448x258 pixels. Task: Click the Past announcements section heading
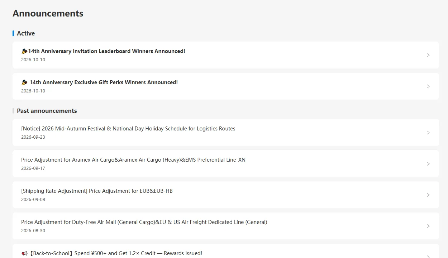tap(47, 111)
